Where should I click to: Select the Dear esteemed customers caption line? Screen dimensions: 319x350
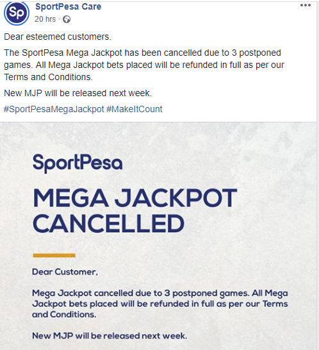pyautogui.click(x=58, y=37)
